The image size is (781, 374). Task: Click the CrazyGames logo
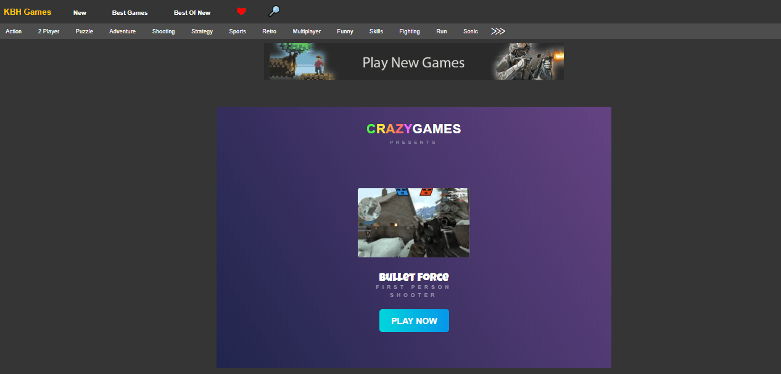(414, 129)
